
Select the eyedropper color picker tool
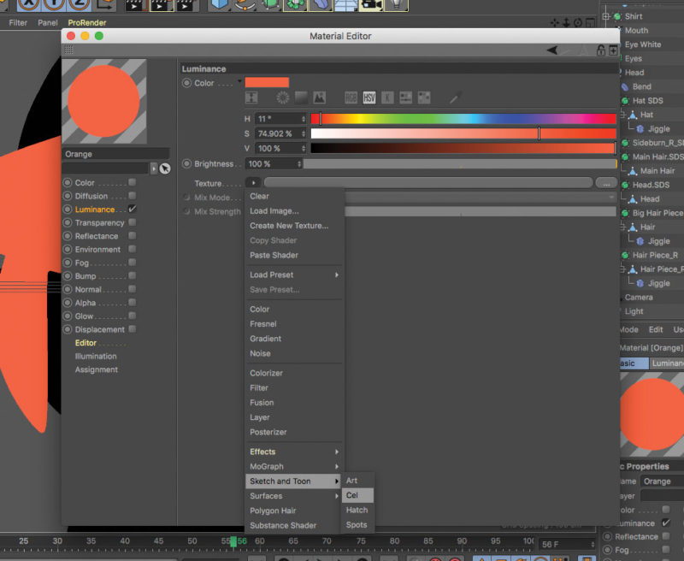(x=452, y=98)
